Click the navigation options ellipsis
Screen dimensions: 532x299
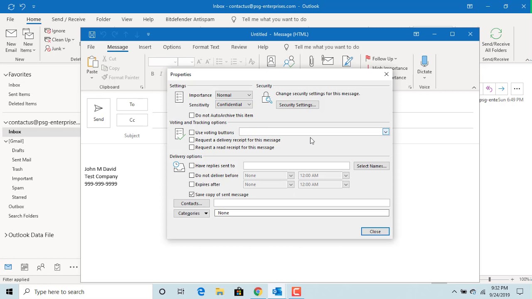[74, 267]
